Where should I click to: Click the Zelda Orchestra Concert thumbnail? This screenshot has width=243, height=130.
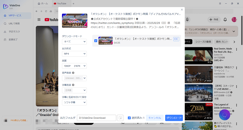point(199,112)
